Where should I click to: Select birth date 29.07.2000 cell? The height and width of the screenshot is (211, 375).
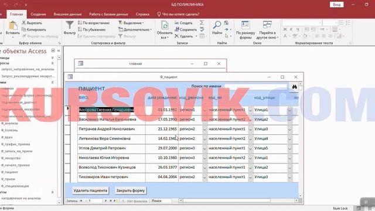(162, 148)
